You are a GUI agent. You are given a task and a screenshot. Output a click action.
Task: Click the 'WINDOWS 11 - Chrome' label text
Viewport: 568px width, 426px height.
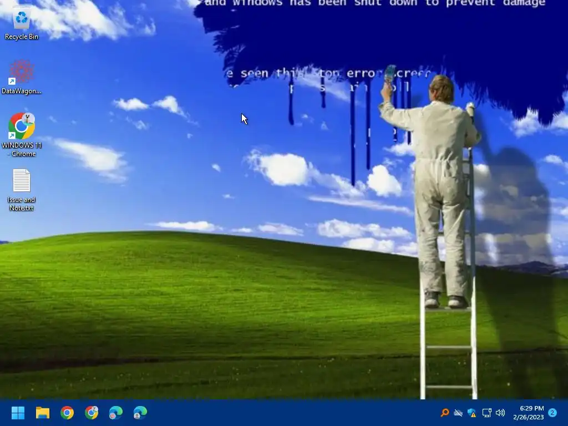coord(22,149)
